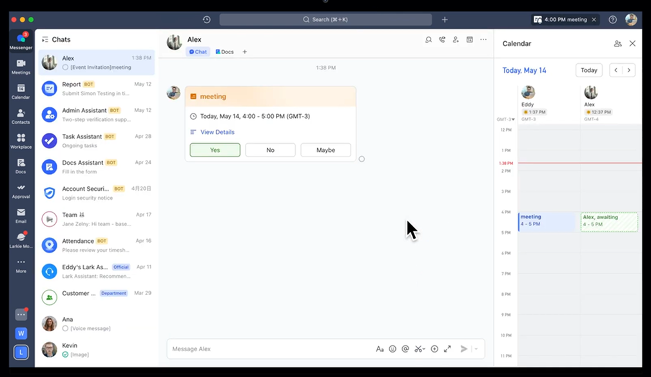Screen dimensions: 651x377
Task: Expand the message input to full size
Action: pyautogui.click(x=447, y=349)
